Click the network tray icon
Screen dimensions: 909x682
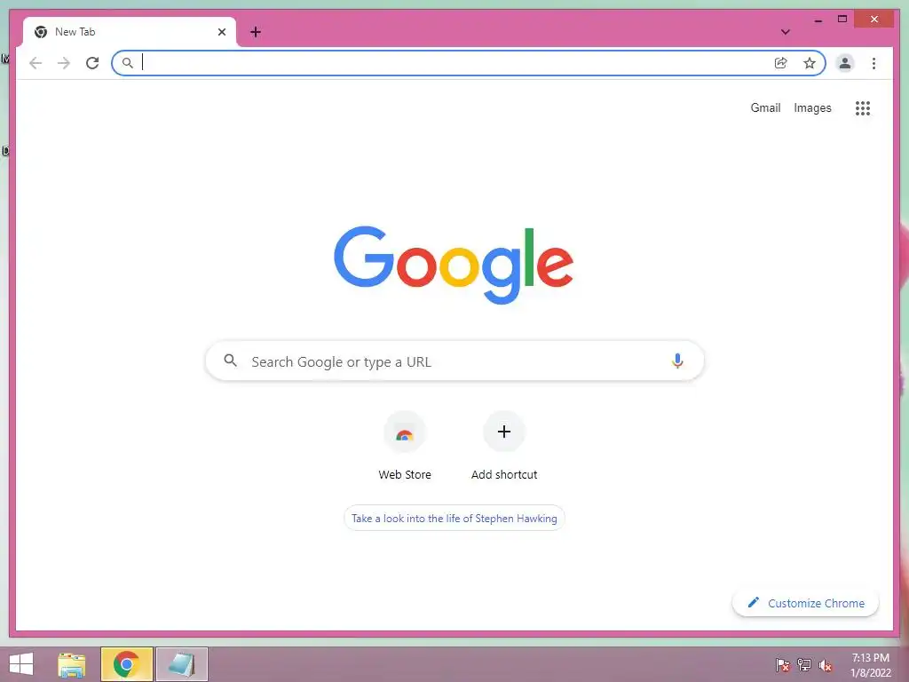pyautogui.click(x=804, y=664)
